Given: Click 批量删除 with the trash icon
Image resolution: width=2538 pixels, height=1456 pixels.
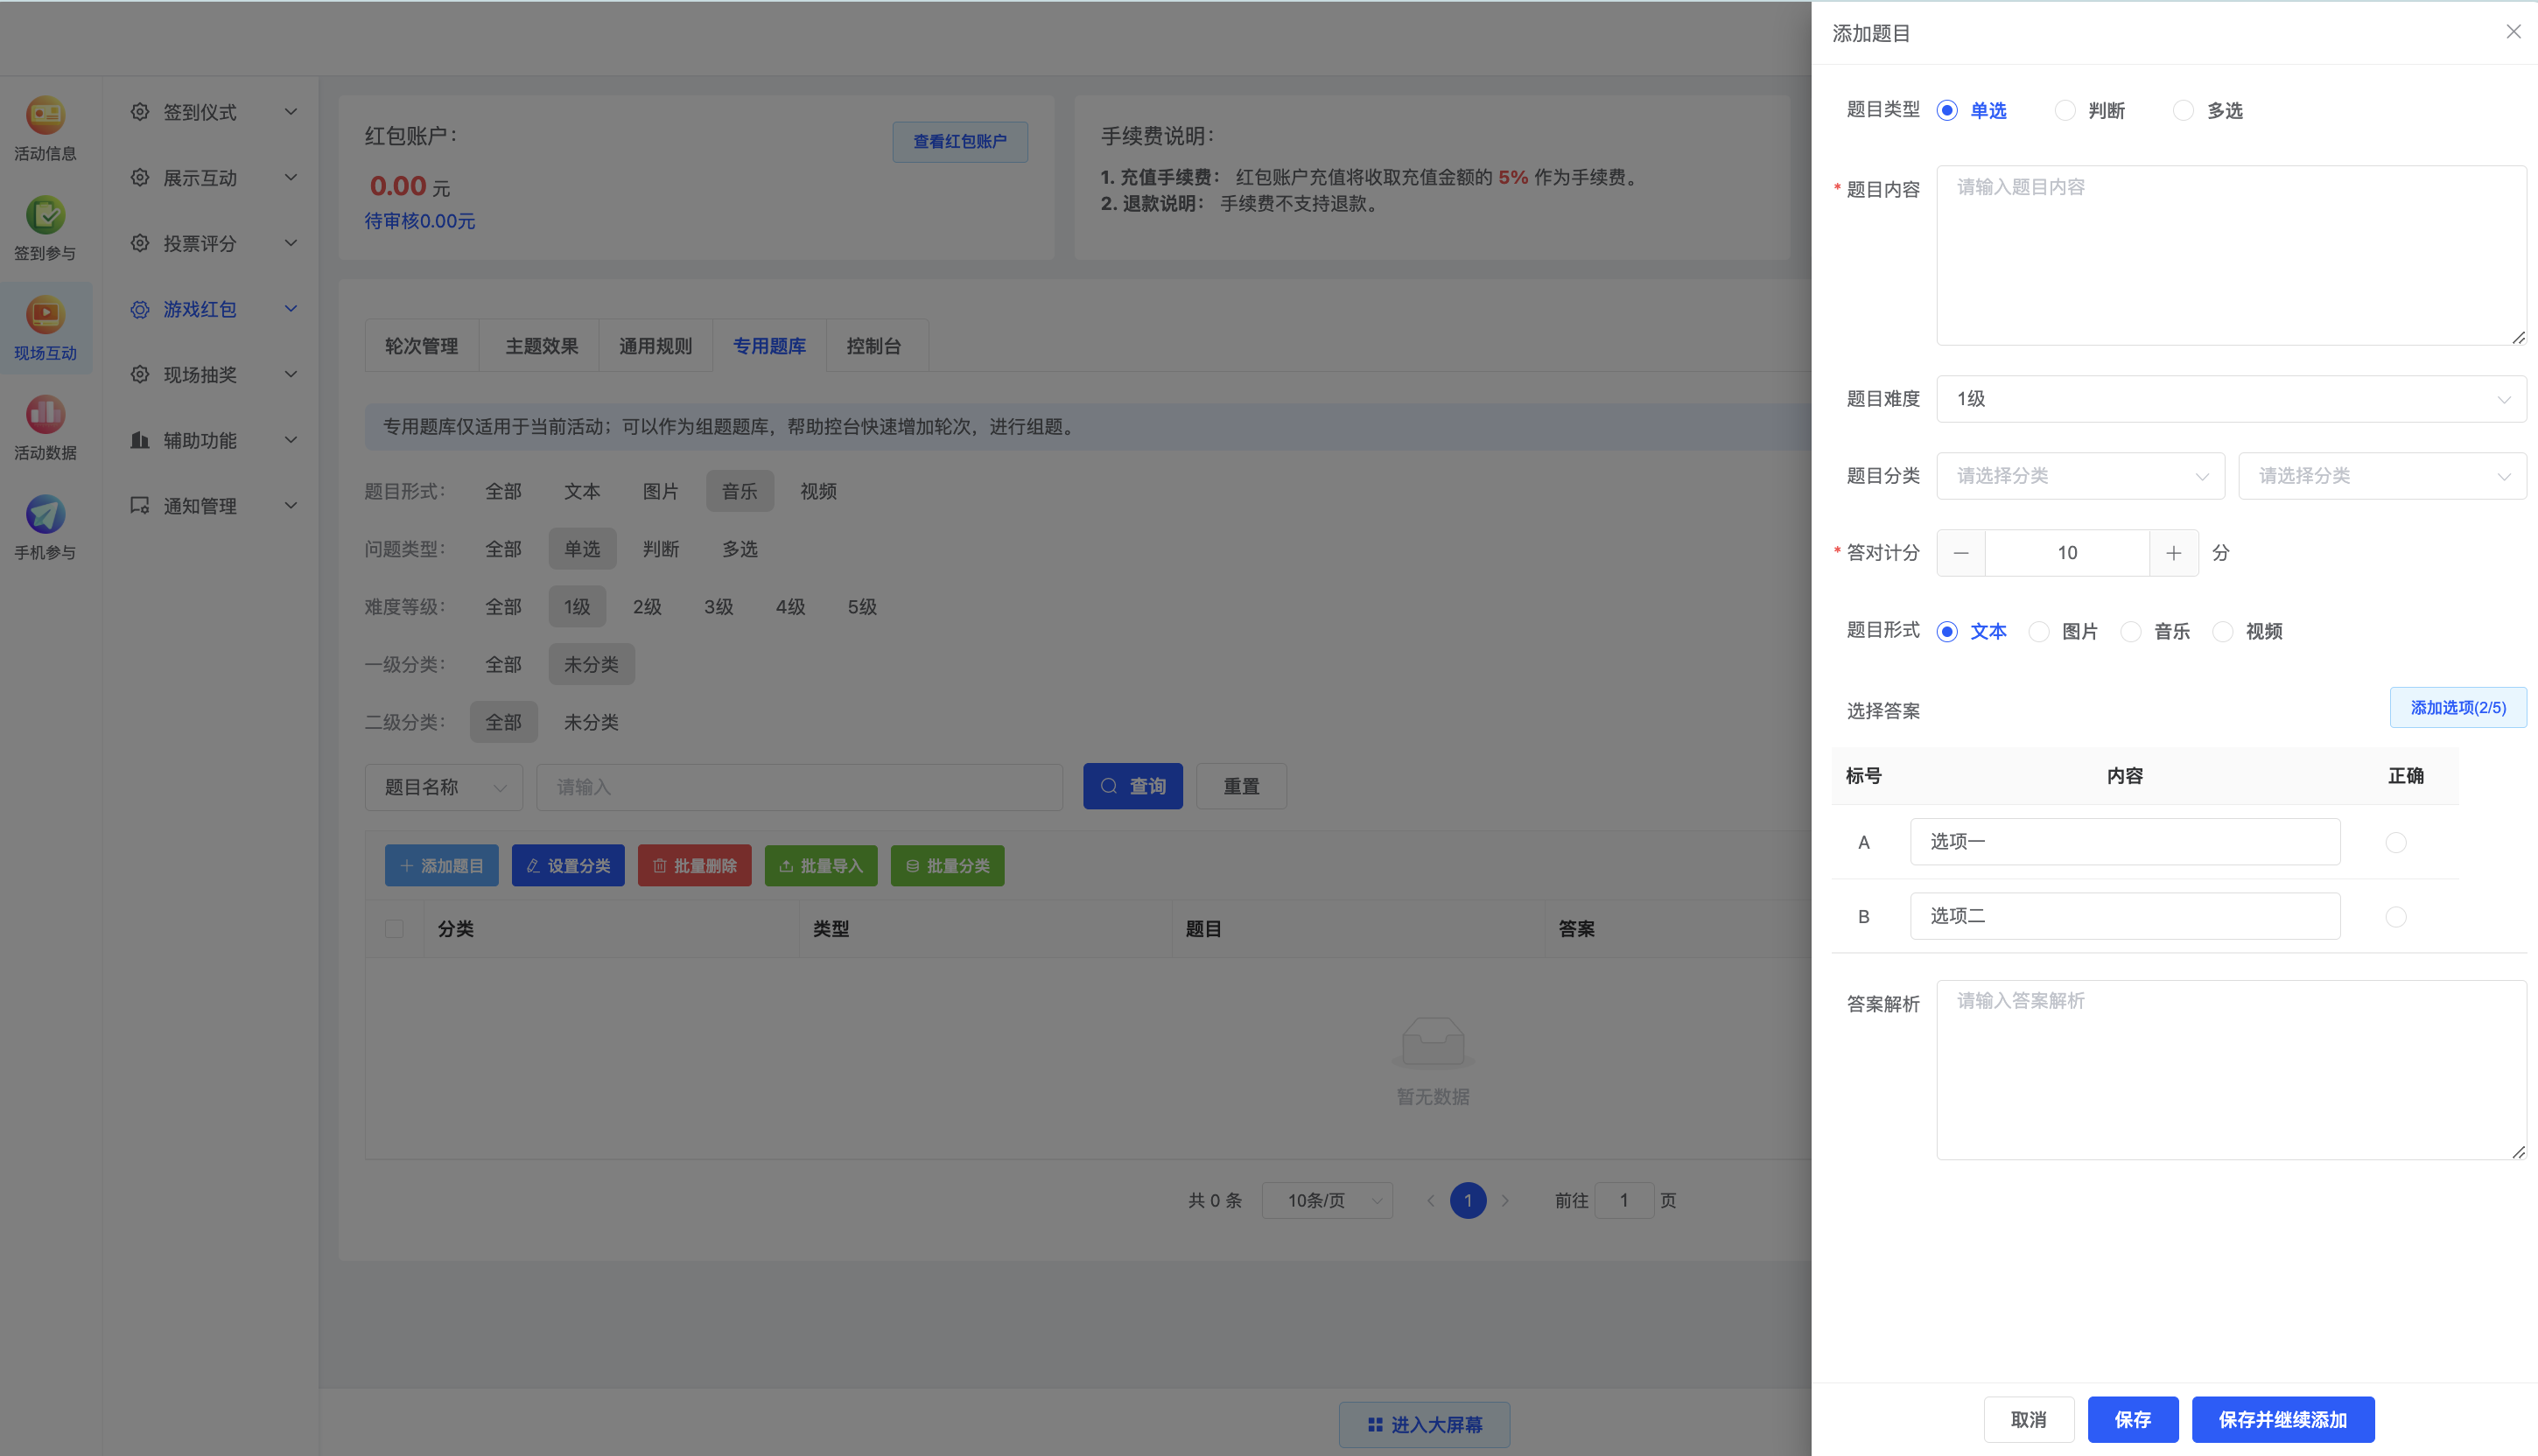Looking at the screenshot, I should tap(694, 865).
